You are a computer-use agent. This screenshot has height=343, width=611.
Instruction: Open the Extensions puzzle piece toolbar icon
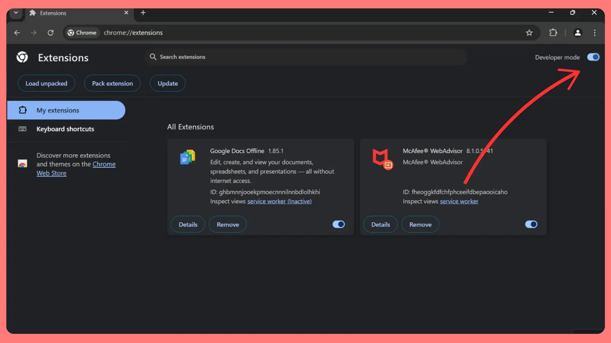coord(553,33)
